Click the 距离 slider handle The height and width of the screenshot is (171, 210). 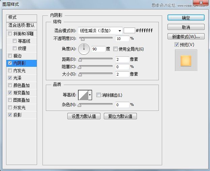pyautogui.click(x=80, y=60)
